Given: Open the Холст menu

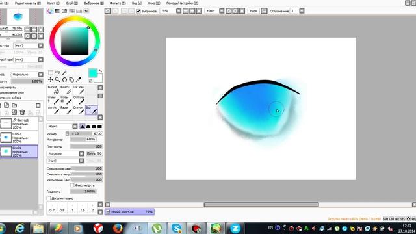Looking at the screenshot, I should (x=53, y=3).
